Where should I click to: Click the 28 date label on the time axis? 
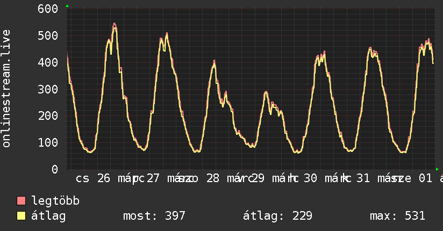[213, 178]
